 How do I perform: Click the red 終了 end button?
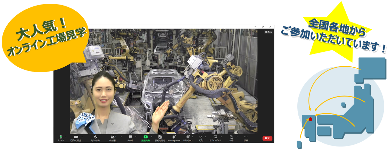coord(267,138)
